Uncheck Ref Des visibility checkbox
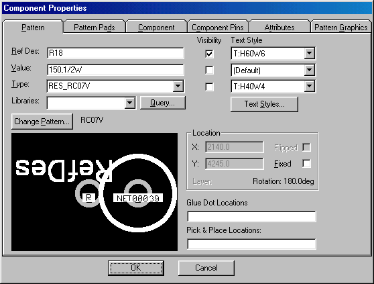 tap(209, 54)
